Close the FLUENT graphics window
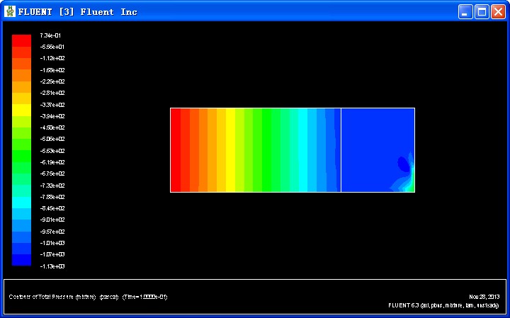The height and width of the screenshot is (318, 510). [498, 11]
